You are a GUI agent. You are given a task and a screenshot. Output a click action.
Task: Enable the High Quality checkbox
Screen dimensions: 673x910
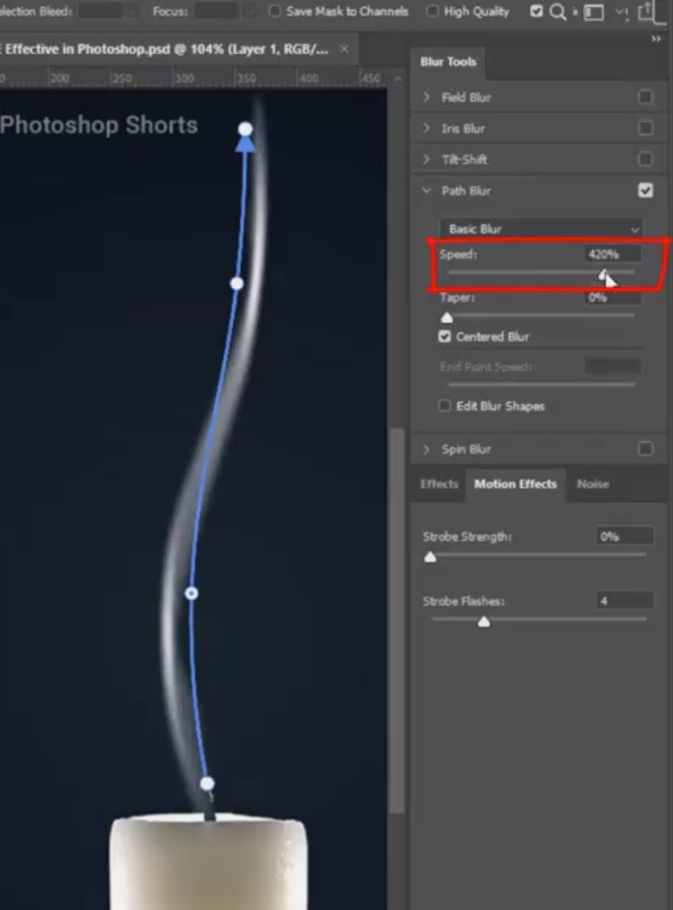coord(432,12)
